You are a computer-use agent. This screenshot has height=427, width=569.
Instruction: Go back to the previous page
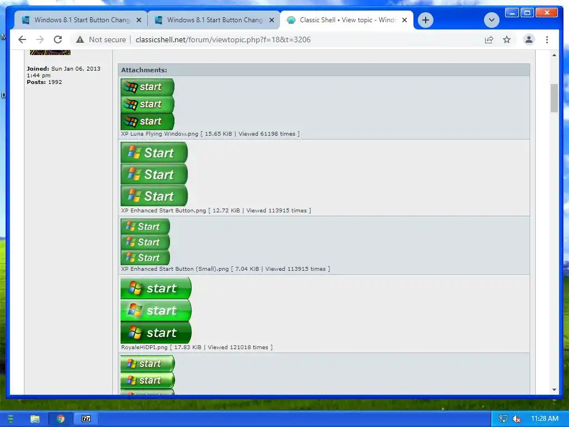(x=22, y=39)
